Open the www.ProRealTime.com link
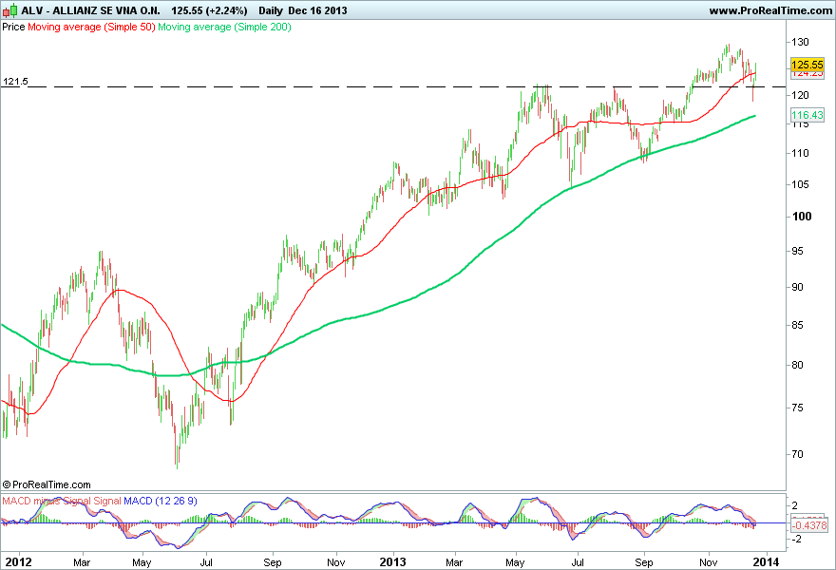836x570 pixels. [770, 10]
